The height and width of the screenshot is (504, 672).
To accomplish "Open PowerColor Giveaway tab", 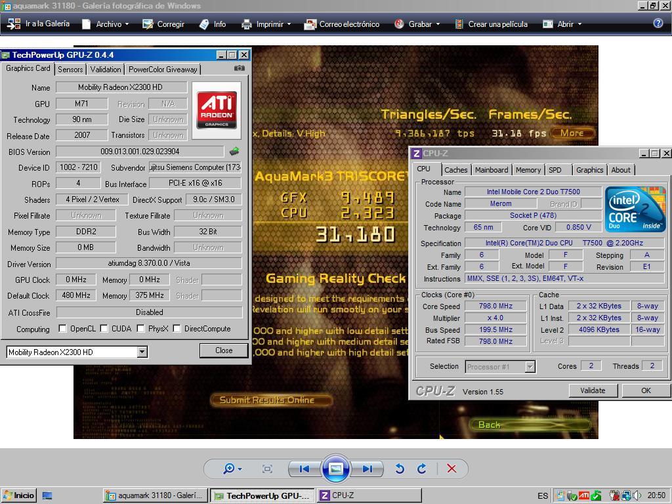I will pyautogui.click(x=163, y=70).
